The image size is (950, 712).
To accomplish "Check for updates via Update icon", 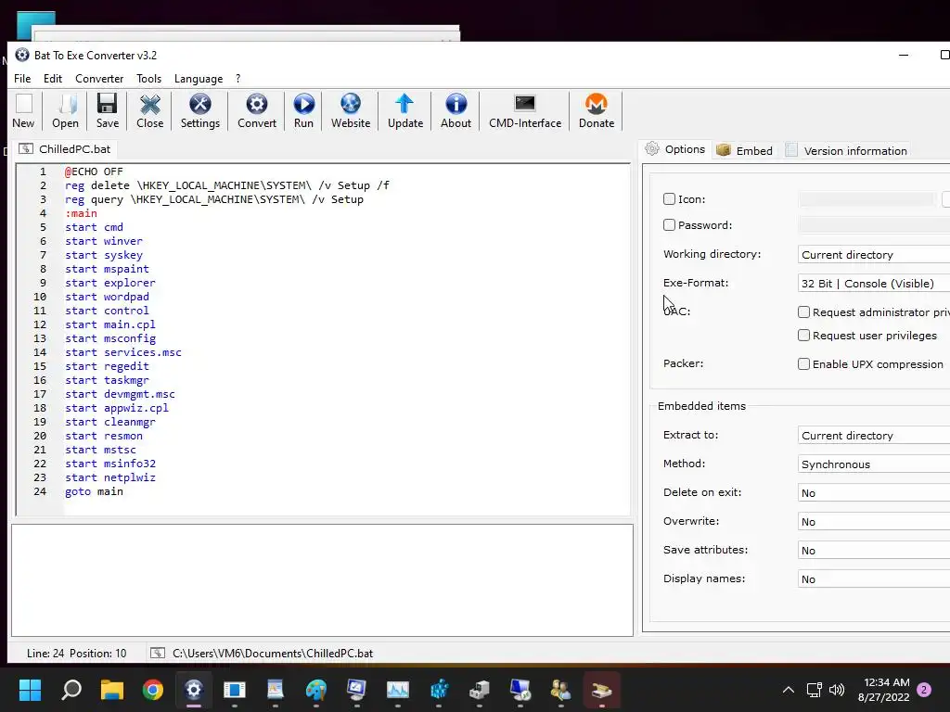I will pyautogui.click(x=404, y=111).
